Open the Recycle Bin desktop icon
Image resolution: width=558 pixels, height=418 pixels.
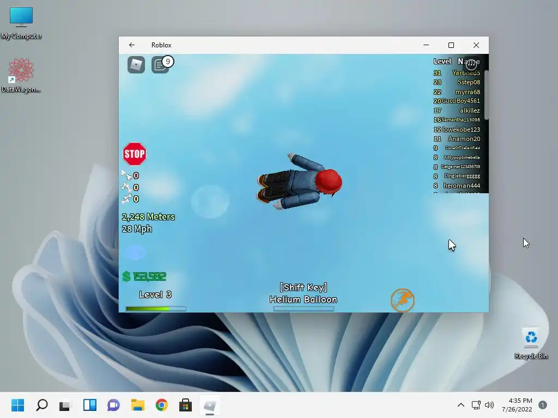pyautogui.click(x=531, y=343)
